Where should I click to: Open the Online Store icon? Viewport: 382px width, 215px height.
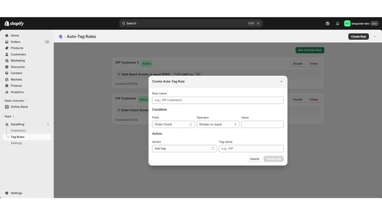(7, 107)
